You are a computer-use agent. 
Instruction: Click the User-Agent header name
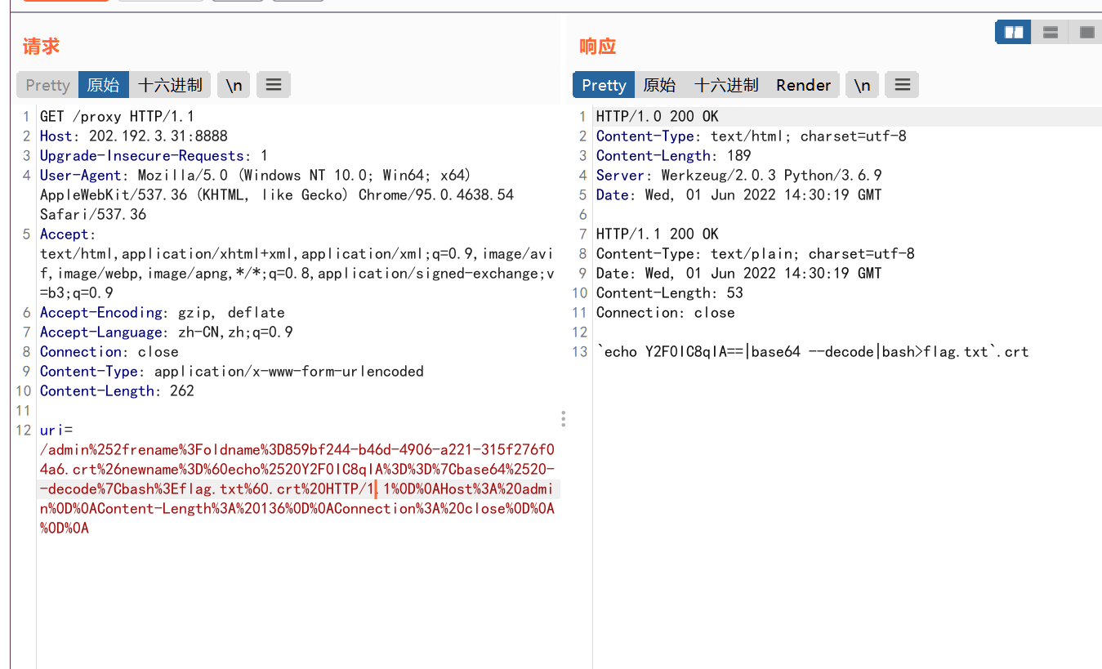pyautogui.click(x=81, y=176)
